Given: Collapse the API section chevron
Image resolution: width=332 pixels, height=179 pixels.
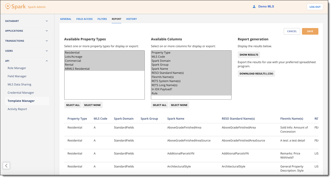Looking at the screenshot, I should tap(47, 61).
